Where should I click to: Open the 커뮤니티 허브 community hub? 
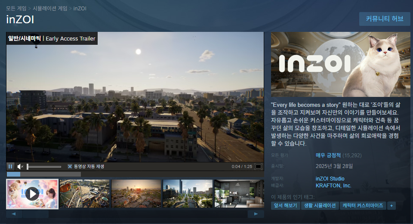(x=385, y=19)
